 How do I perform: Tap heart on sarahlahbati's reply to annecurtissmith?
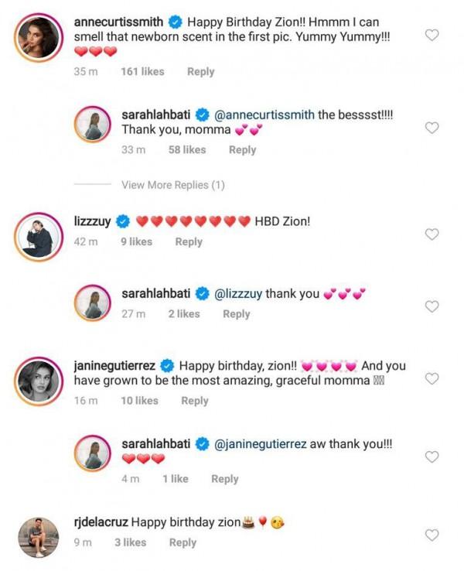(433, 128)
